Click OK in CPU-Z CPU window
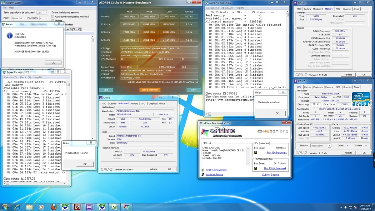 point(364,153)
